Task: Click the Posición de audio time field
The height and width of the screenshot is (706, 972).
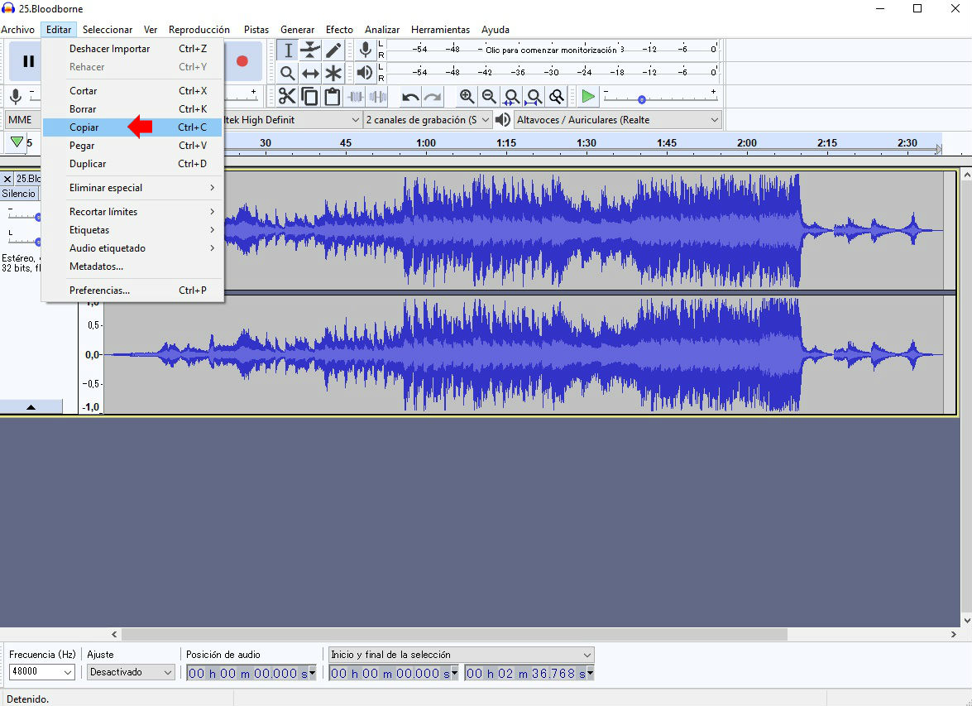Action: 247,674
